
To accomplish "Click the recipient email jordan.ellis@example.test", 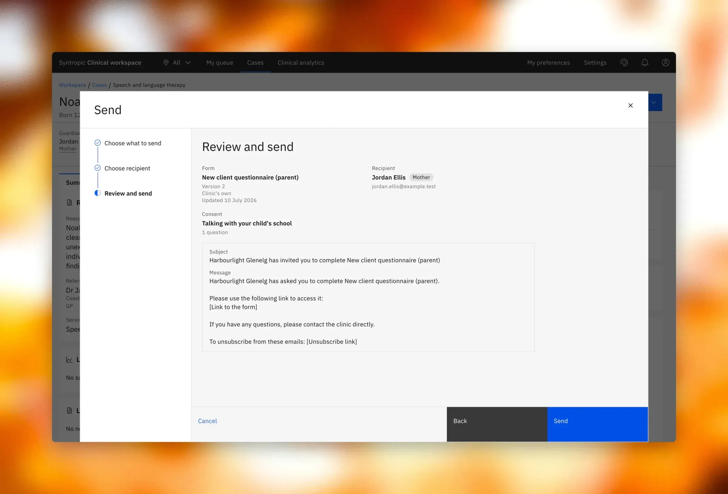I will tap(403, 187).
